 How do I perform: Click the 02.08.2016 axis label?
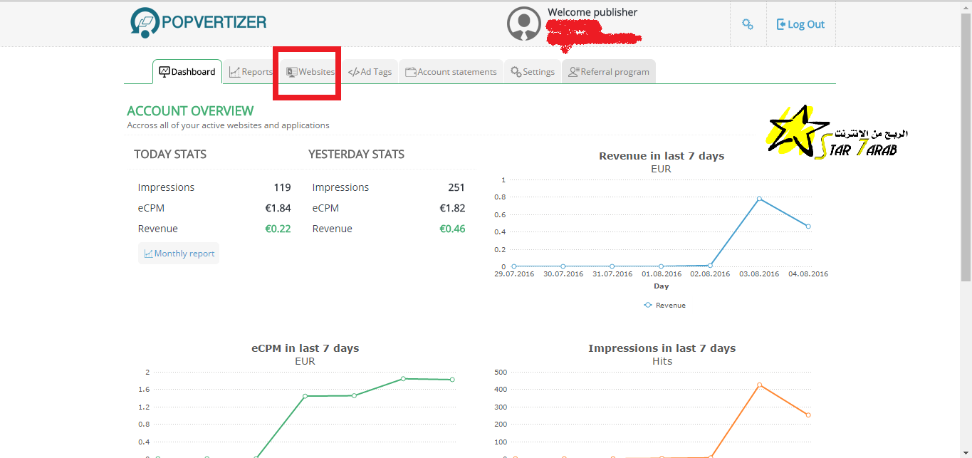[710, 274]
